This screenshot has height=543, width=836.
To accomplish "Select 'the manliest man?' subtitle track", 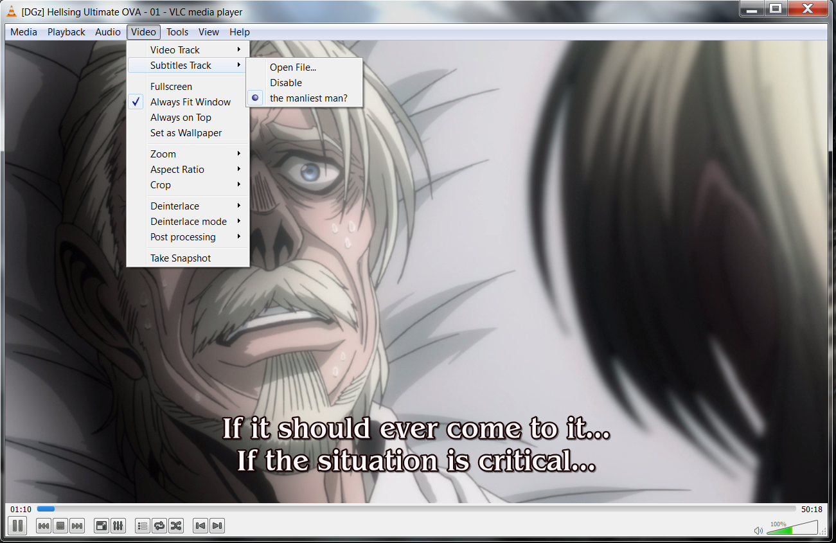I will pos(308,98).
